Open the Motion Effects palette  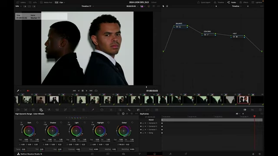pos(57,110)
